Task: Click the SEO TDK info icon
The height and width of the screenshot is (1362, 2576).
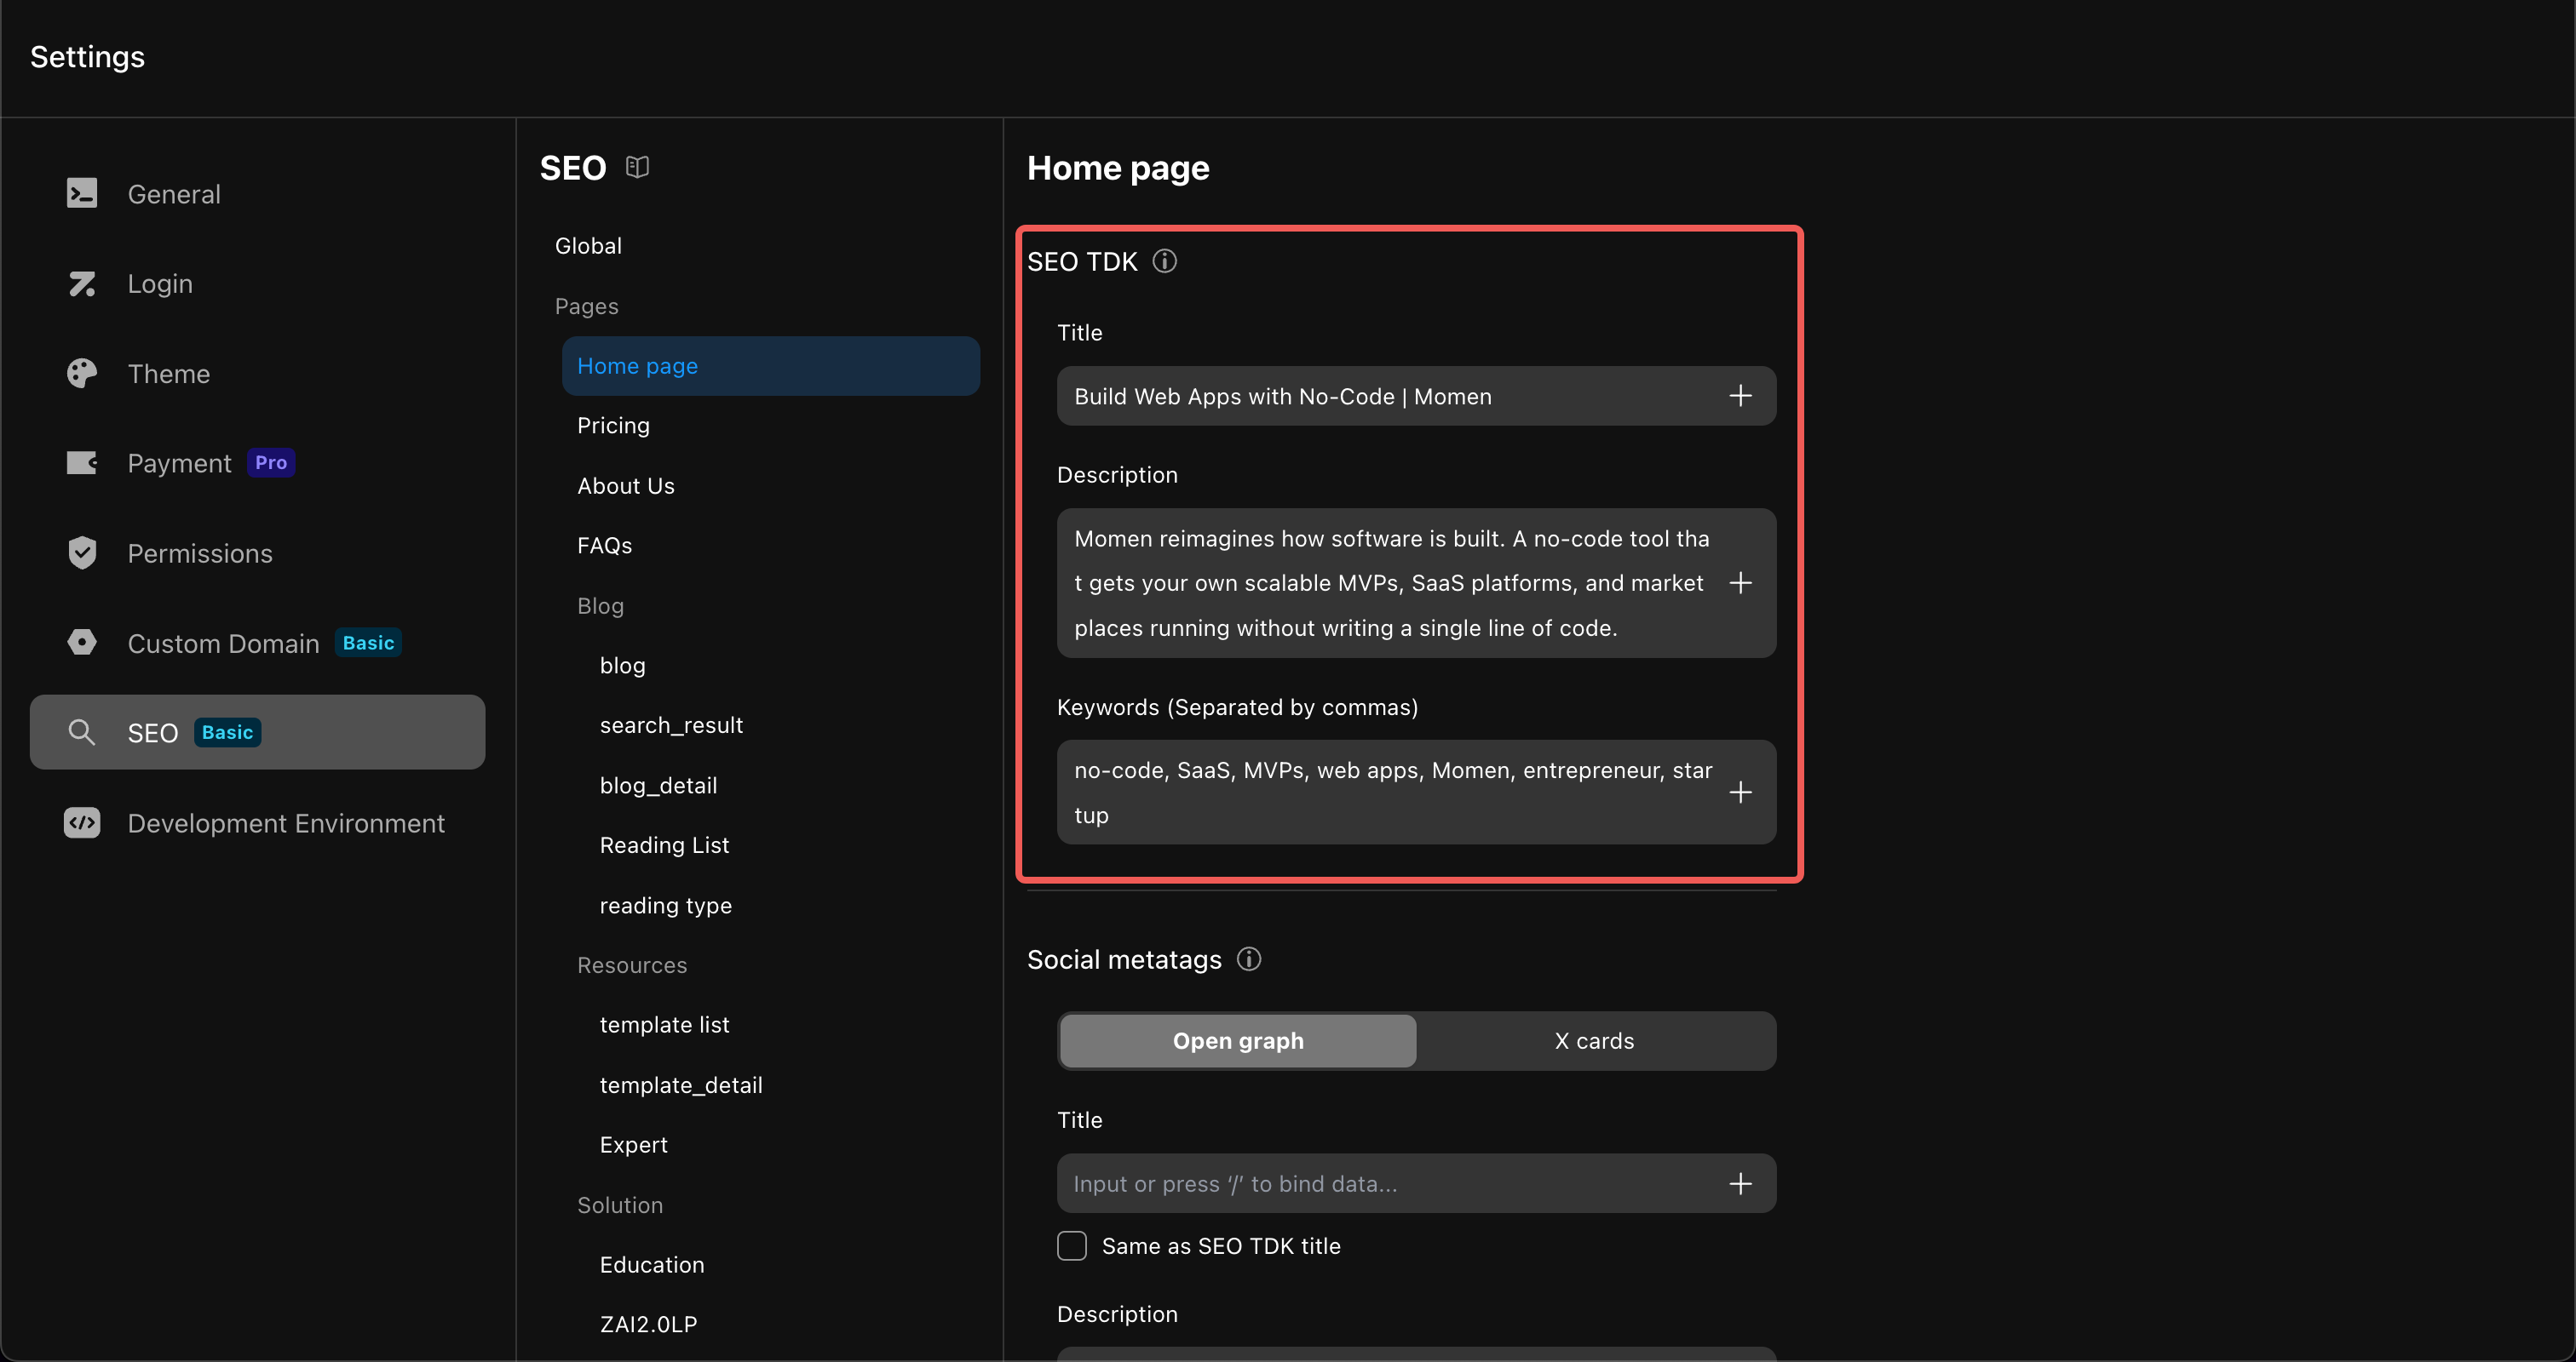Action: coord(1165,260)
